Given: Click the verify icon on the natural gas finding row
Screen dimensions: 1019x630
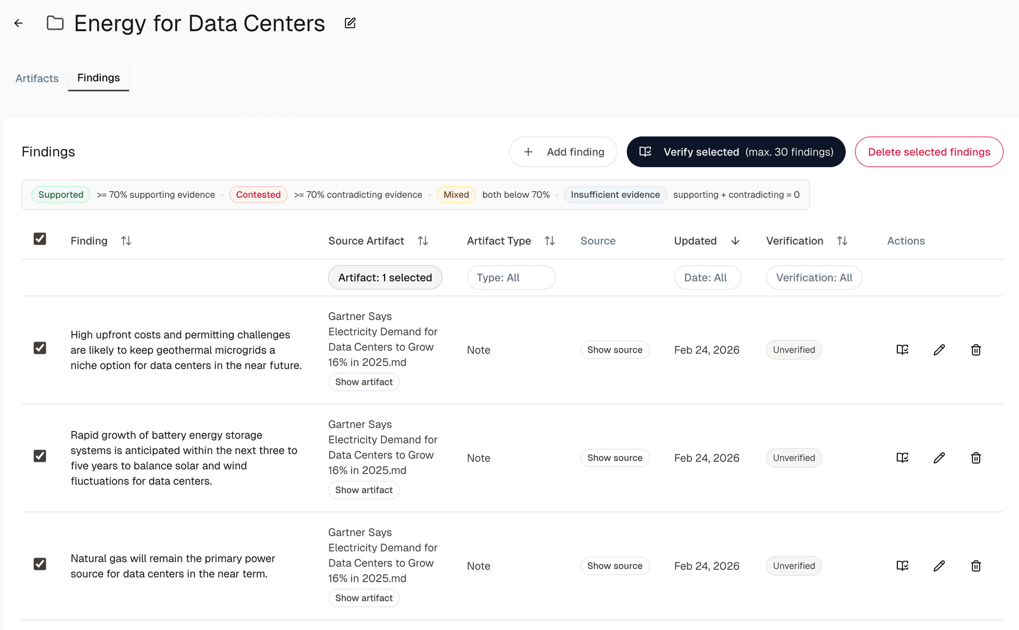Looking at the screenshot, I should point(902,565).
